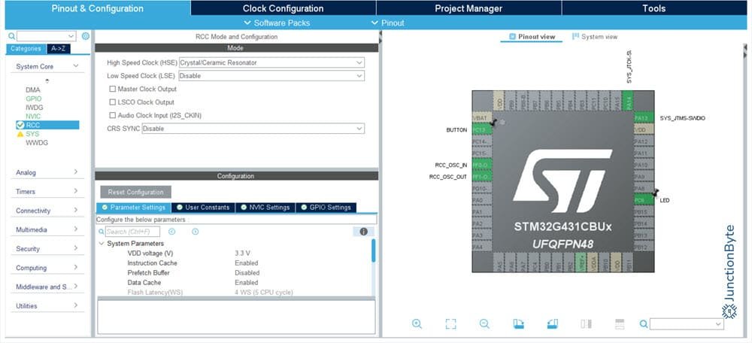
Task: Open NVIC Settings tab
Action: 265,208
